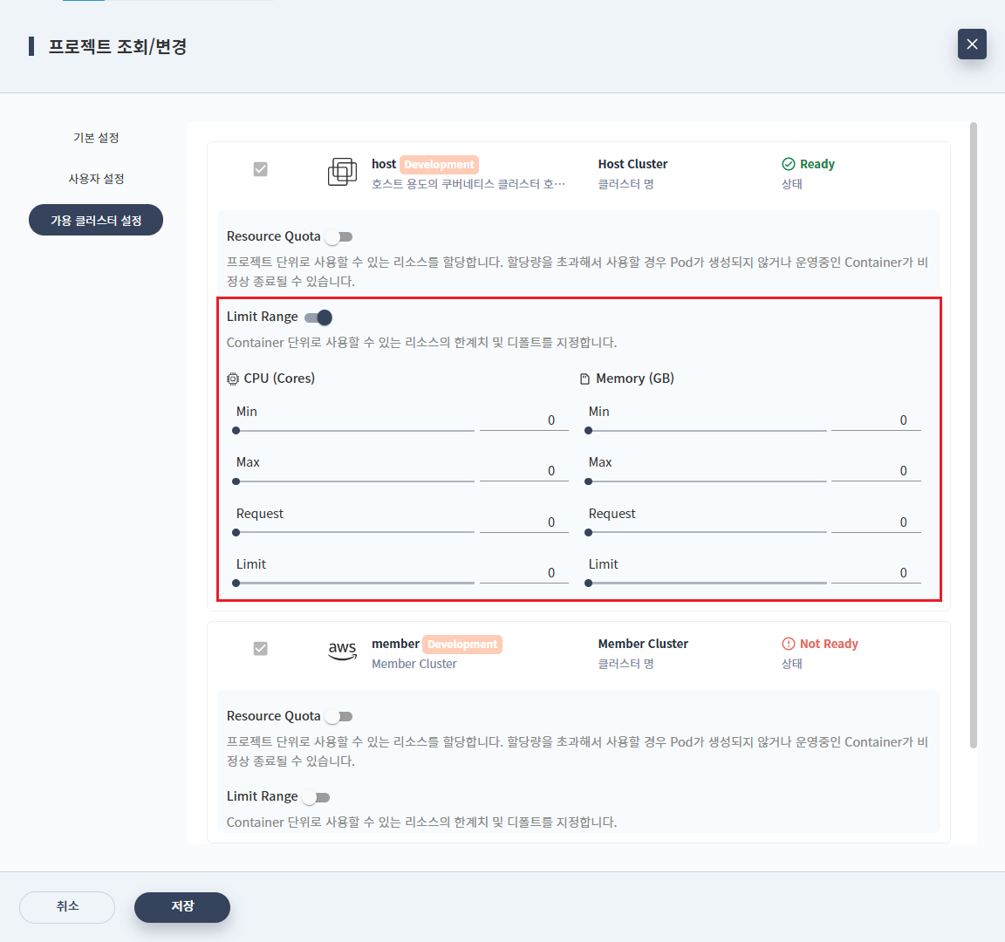Click the CPU (Cores) heading

[x=279, y=378]
